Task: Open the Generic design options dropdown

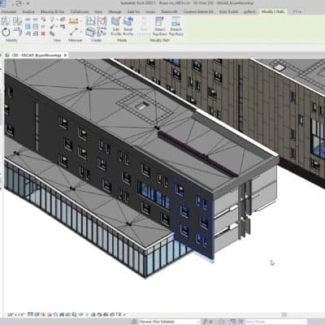Action: (x=169, y=322)
